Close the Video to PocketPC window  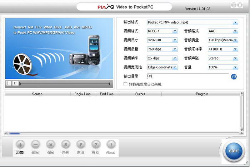pos(240,5)
